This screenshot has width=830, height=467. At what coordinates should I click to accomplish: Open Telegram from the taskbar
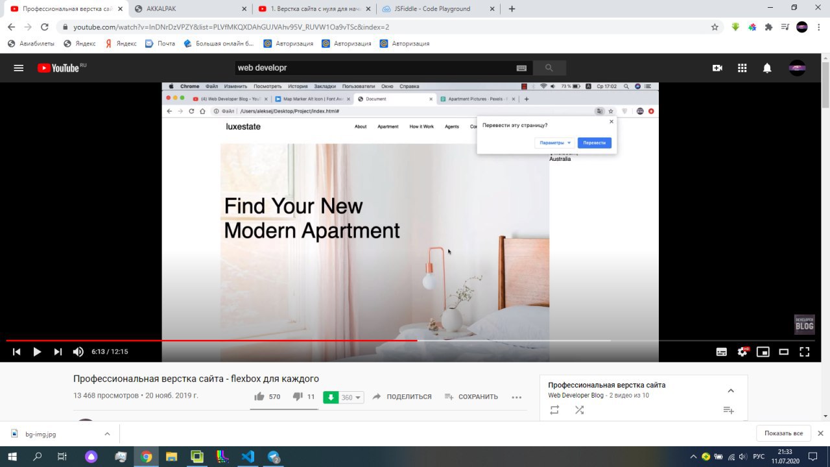pyautogui.click(x=274, y=457)
